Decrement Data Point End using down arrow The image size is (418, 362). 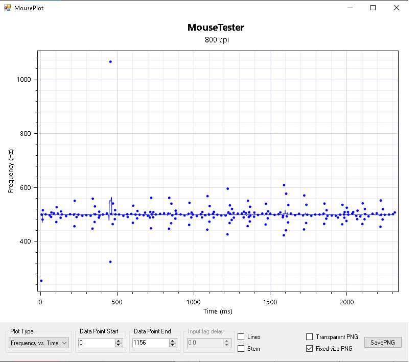[x=172, y=346]
